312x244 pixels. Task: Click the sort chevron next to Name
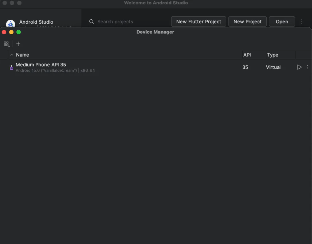tap(11, 55)
